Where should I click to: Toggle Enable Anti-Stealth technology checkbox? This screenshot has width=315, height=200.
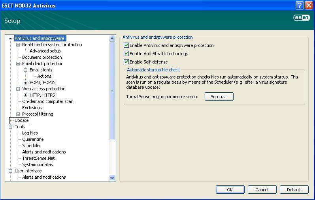[126, 54]
